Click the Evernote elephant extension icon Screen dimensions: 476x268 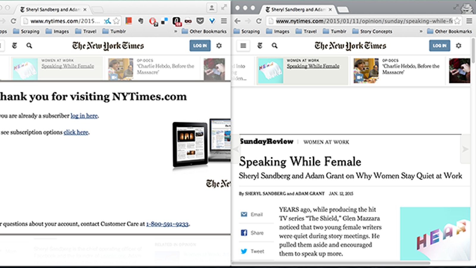coord(141,21)
